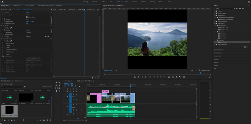The image size is (251, 124).
Task: Toggle the Lumetri Color fx effect
Action: click(x=3, y=39)
